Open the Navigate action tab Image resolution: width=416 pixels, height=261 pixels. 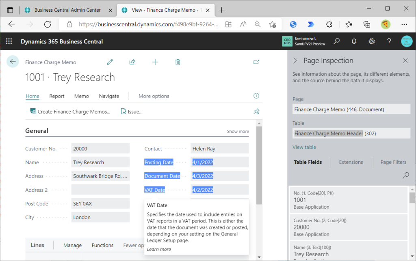pyautogui.click(x=109, y=96)
